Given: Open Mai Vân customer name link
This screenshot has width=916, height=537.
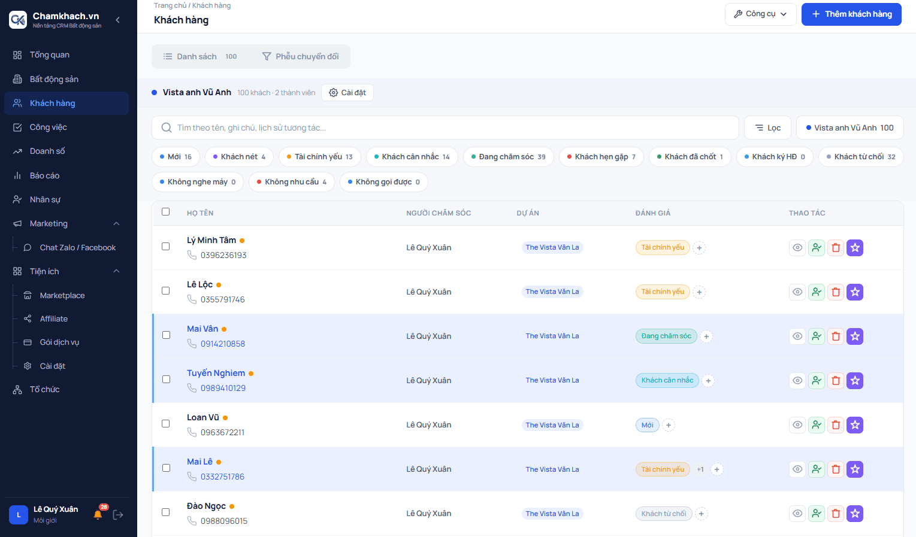Looking at the screenshot, I should [x=202, y=329].
